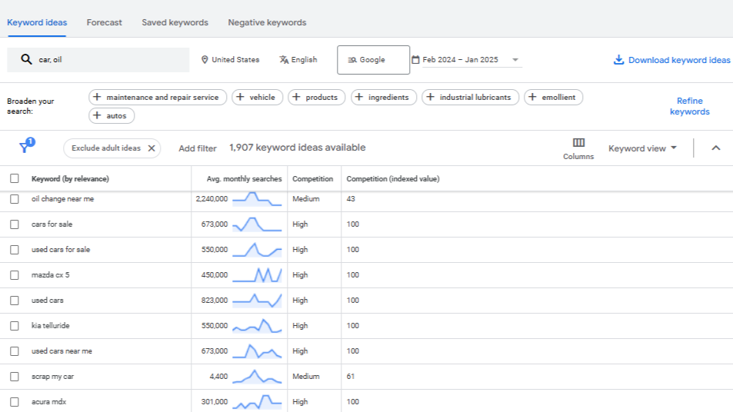Add maintenance and repair service suggestion

[x=158, y=97]
